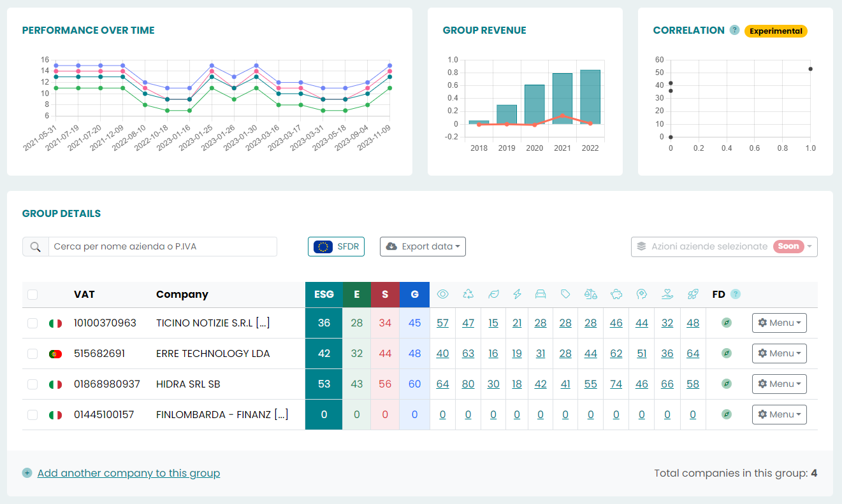Open the Export data dropdown
Screen dimensions: 842x504
pyautogui.click(x=423, y=246)
